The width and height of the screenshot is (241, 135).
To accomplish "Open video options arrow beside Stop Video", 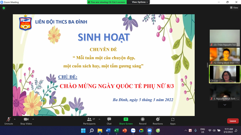I will pos(33,119).
